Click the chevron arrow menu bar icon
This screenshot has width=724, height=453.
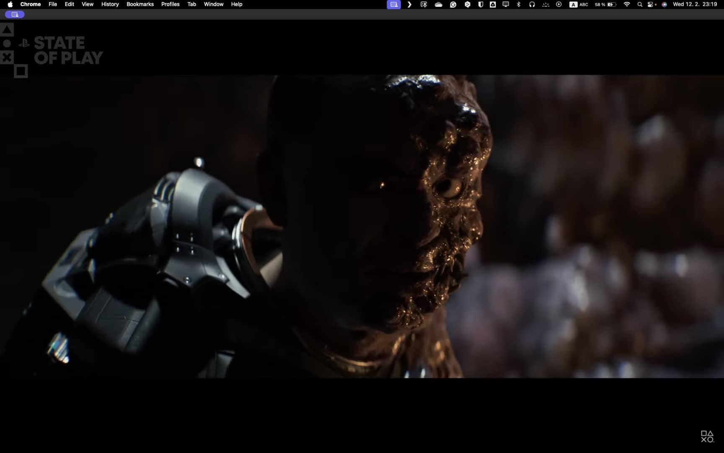pyautogui.click(x=409, y=4)
